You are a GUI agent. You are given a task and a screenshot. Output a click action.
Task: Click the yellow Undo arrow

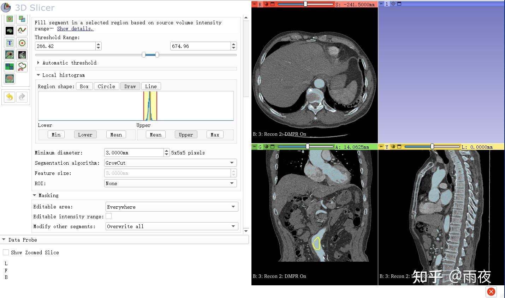pyautogui.click(x=10, y=97)
